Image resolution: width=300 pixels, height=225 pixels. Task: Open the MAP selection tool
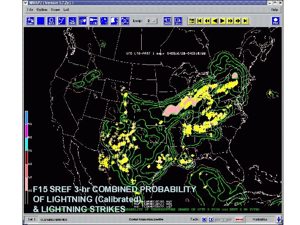(x=51, y=21)
